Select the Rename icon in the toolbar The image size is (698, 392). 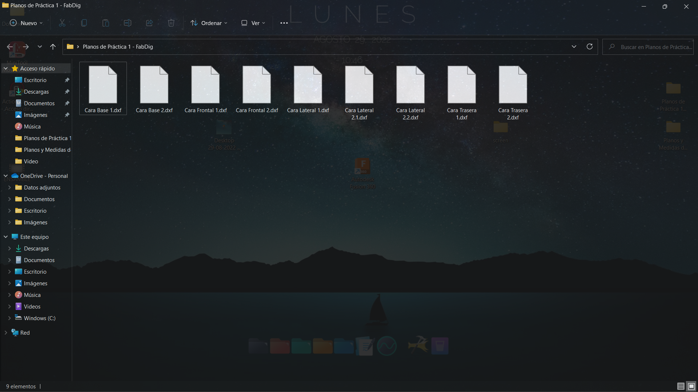(x=128, y=23)
